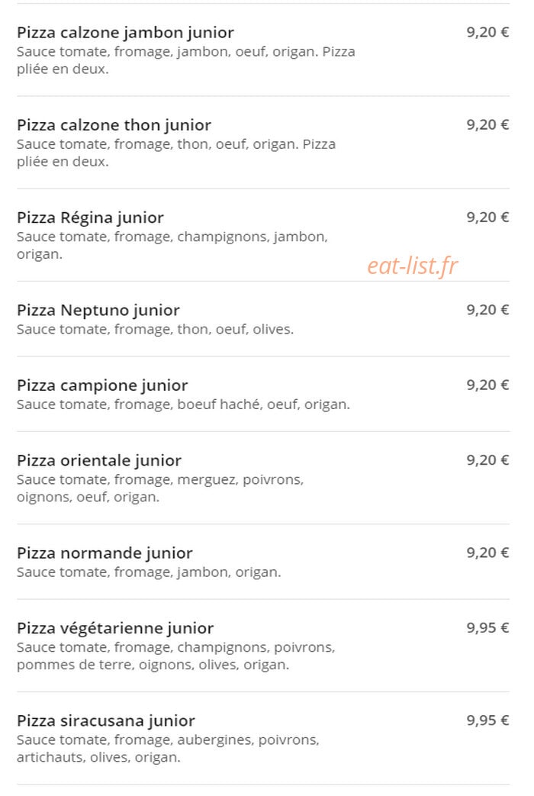
Task: Select Pizza normande junior
Action: [x=105, y=553]
